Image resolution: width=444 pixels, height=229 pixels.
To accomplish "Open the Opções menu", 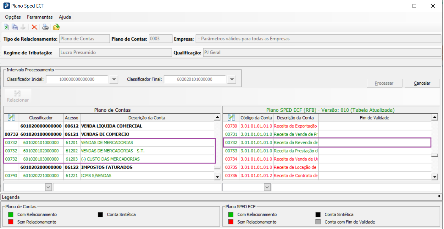I will coord(13,17).
